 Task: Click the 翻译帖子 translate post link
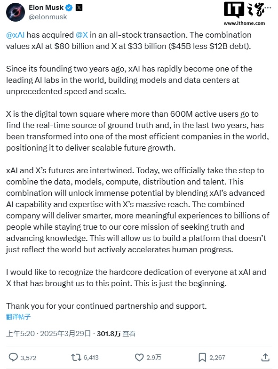(18, 317)
